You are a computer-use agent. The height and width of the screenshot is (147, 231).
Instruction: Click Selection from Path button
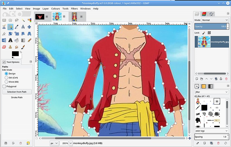[x=17, y=92]
